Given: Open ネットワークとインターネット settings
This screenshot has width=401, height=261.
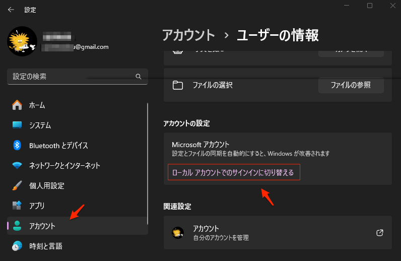Looking at the screenshot, I should click(78, 166).
